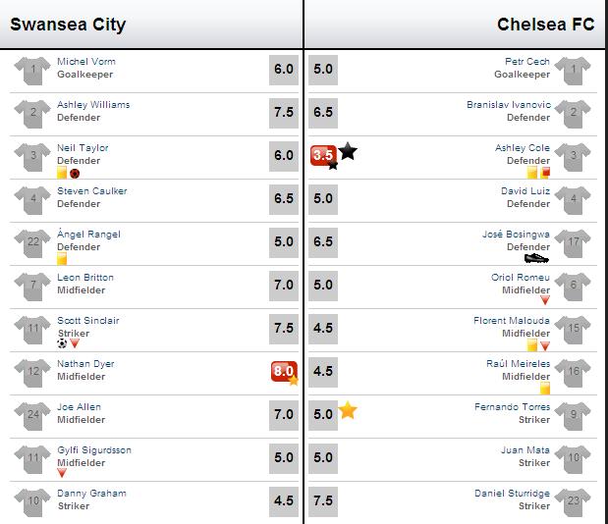Click the gold star beside Fernando Torres' rating
Viewport: 608px width, 524px height.
pos(348,410)
